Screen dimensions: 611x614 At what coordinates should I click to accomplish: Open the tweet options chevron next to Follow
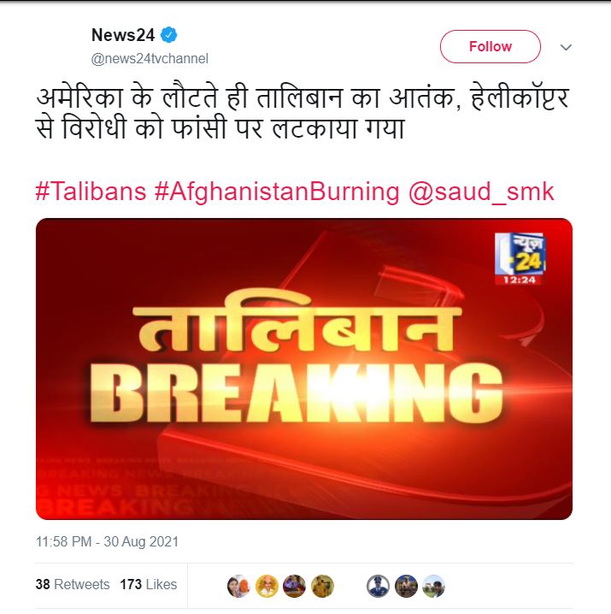click(x=566, y=47)
